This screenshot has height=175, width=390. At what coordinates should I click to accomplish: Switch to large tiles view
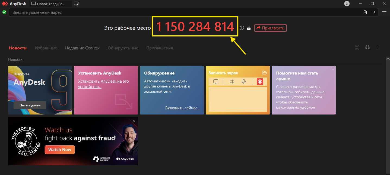pyautogui.click(x=357, y=48)
